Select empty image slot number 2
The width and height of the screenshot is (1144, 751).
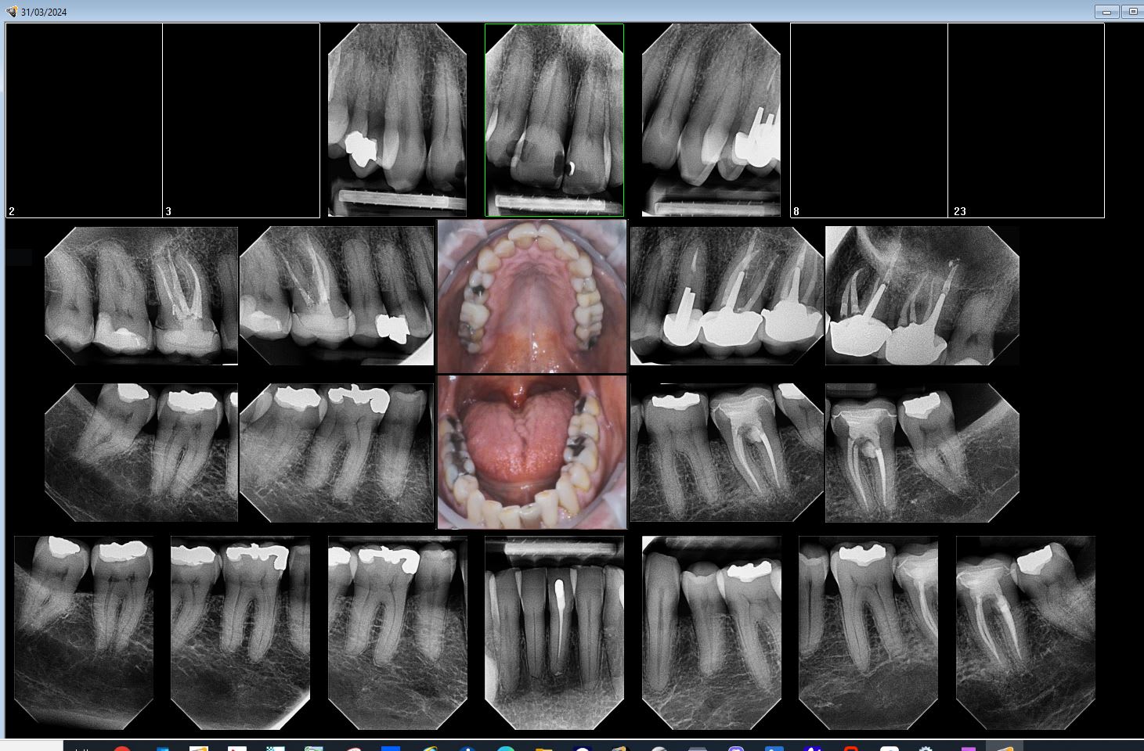point(84,120)
